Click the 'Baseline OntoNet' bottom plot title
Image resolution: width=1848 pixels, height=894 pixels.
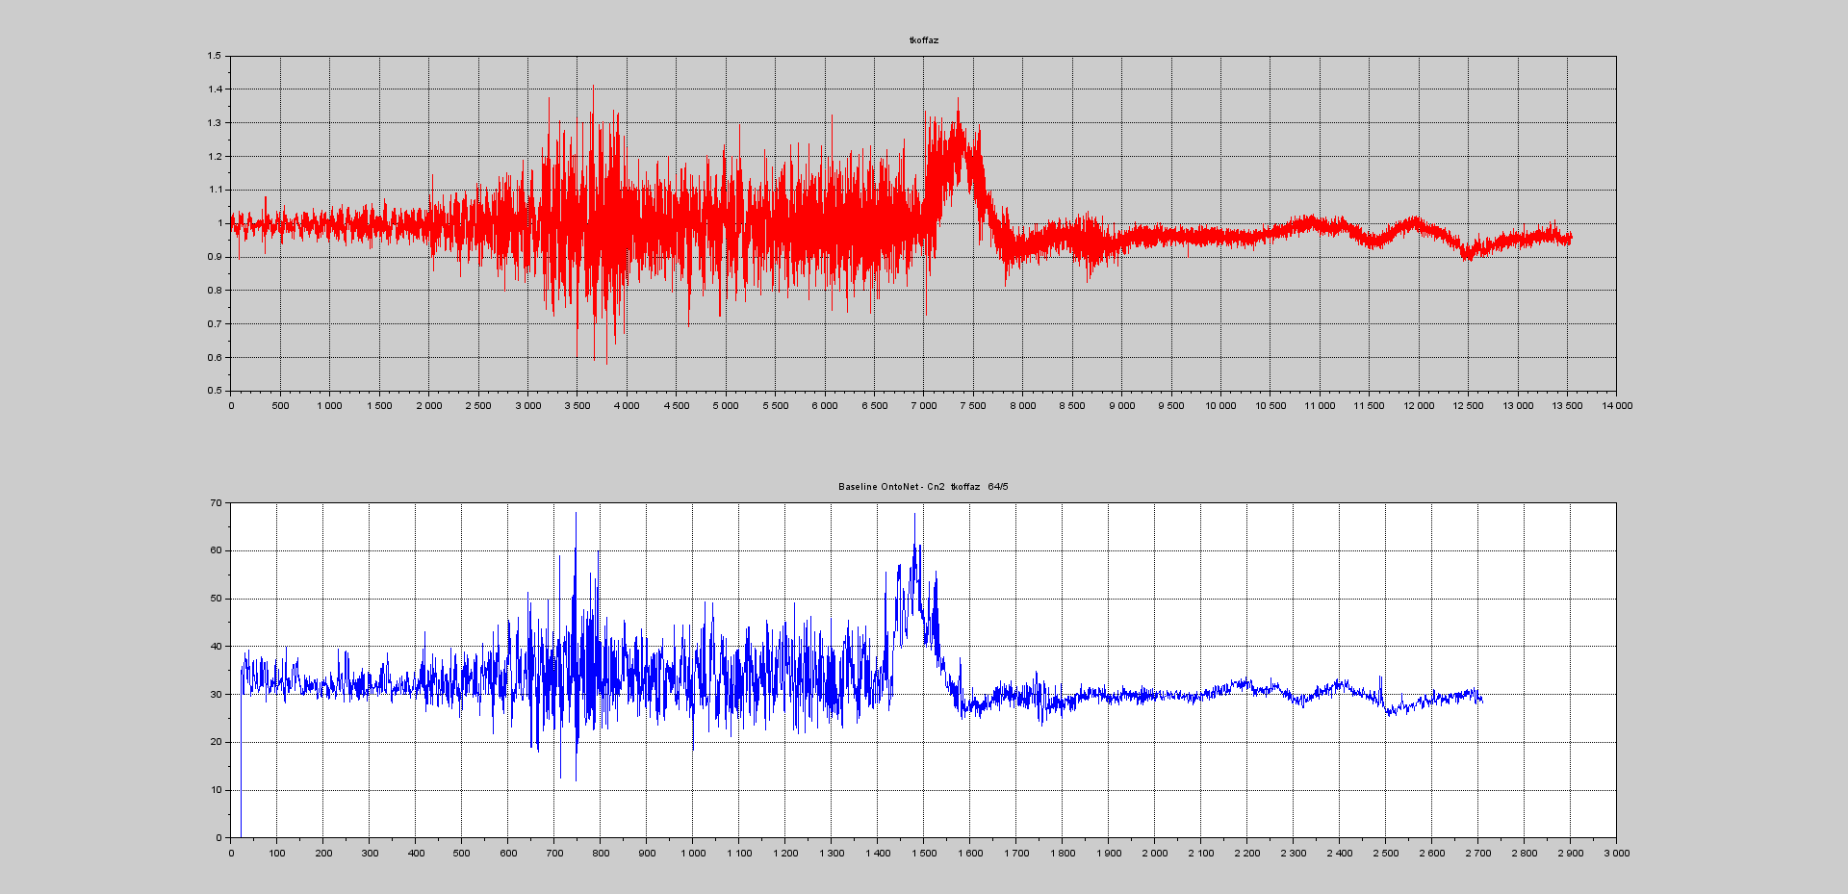(x=922, y=487)
